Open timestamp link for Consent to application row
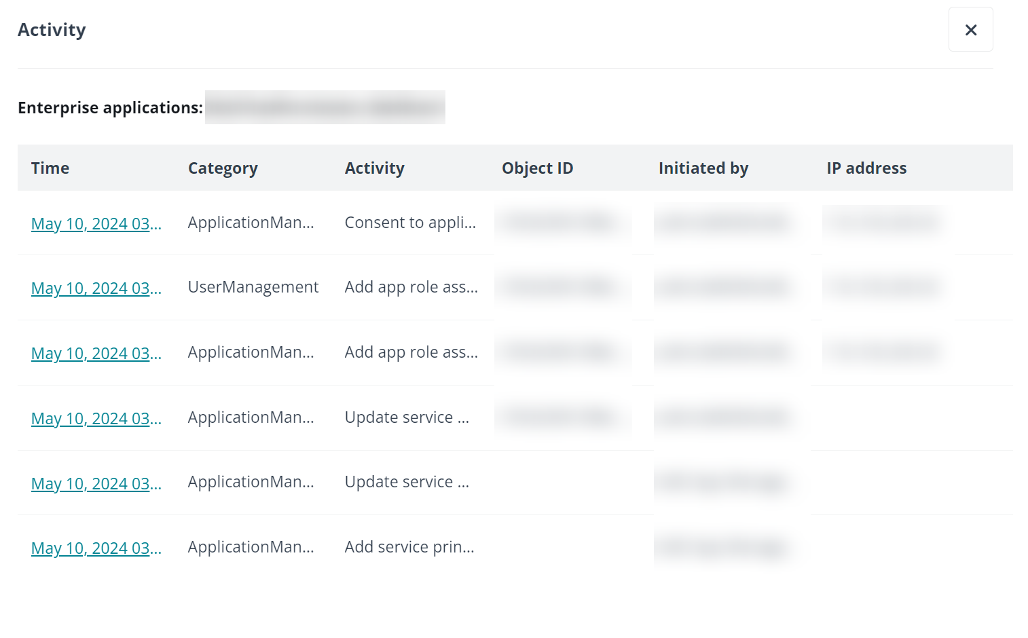 (x=96, y=224)
